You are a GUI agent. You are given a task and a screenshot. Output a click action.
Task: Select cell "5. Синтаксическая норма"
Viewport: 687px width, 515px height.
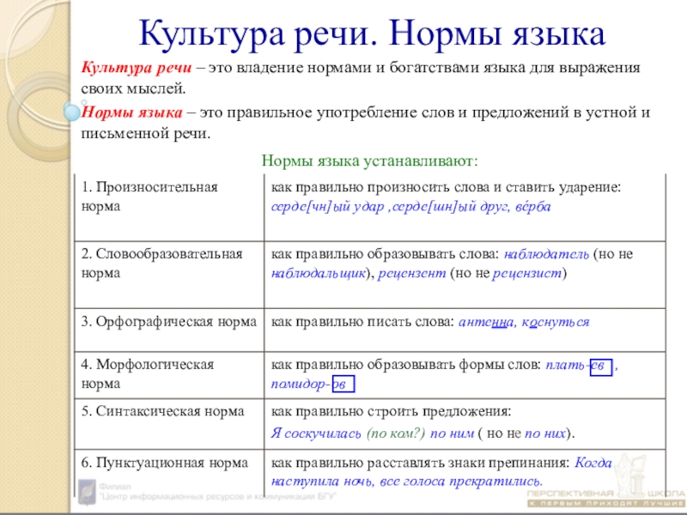(169, 424)
